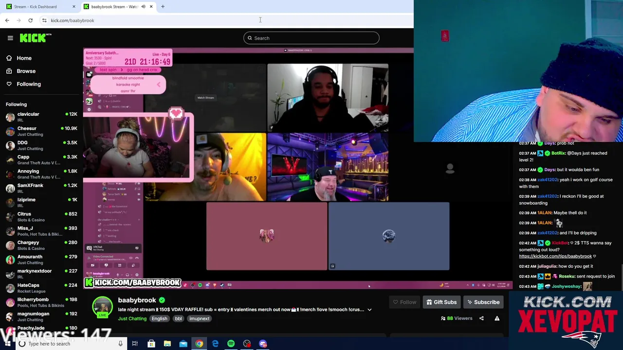Screen dimensions: 623x350
Task: Open Task View on the taskbar
Action: coord(135,344)
